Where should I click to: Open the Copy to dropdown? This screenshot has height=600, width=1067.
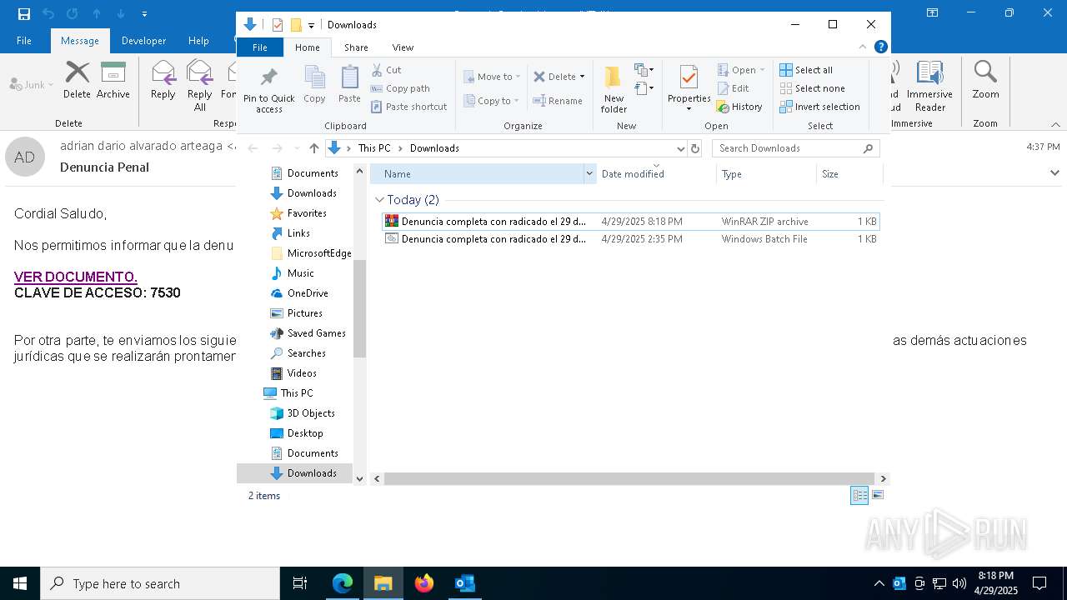492,101
